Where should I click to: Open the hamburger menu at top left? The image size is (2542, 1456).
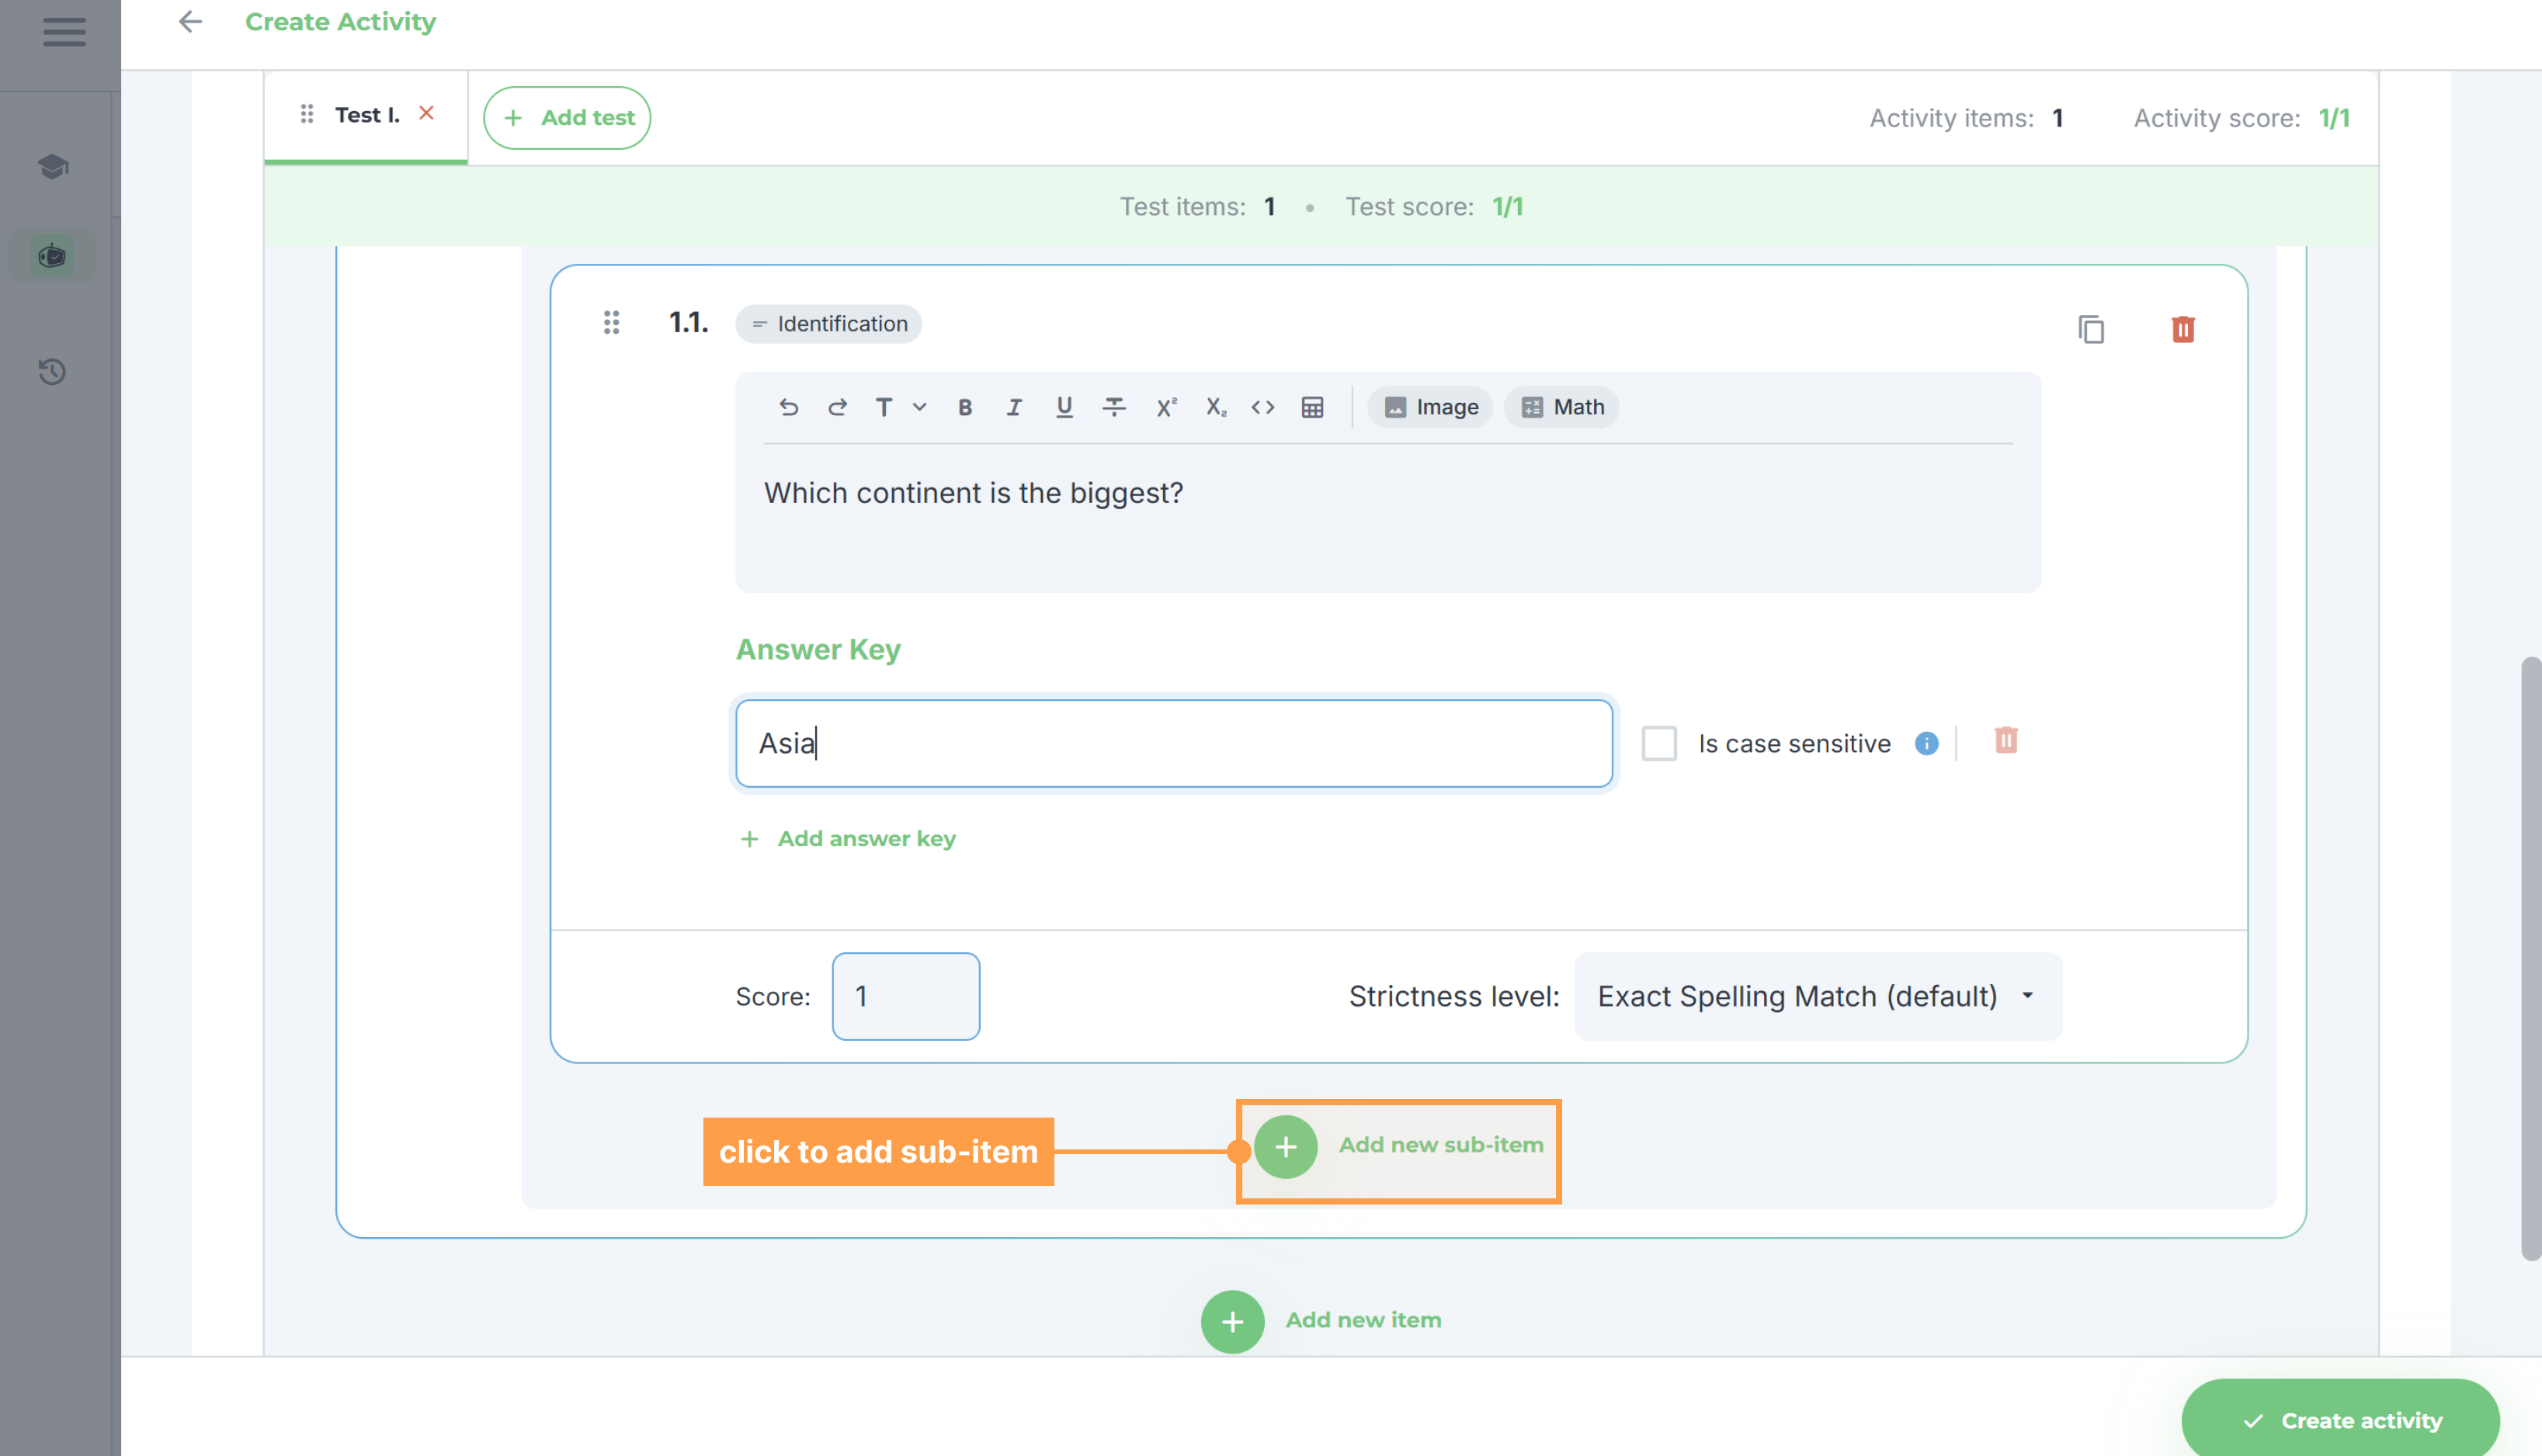64,32
